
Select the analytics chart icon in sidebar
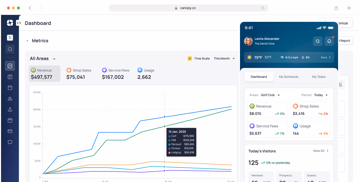coord(10,66)
